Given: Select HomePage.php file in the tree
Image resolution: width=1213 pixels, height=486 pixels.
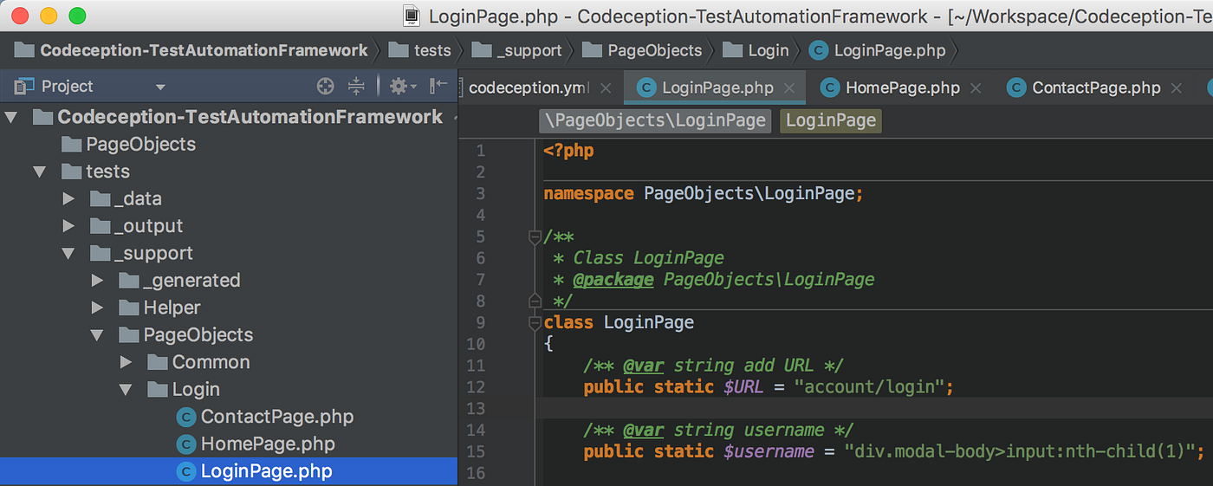Looking at the screenshot, I should coord(267,444).
